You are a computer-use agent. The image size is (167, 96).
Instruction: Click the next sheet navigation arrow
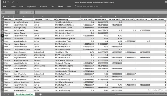8,94
